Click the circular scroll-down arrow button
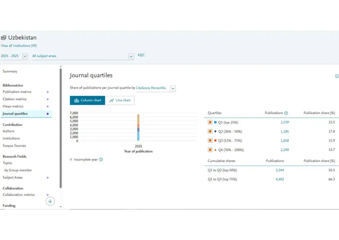Image resolution: width=339 pixels, height=240 pixels. (50, 201)
